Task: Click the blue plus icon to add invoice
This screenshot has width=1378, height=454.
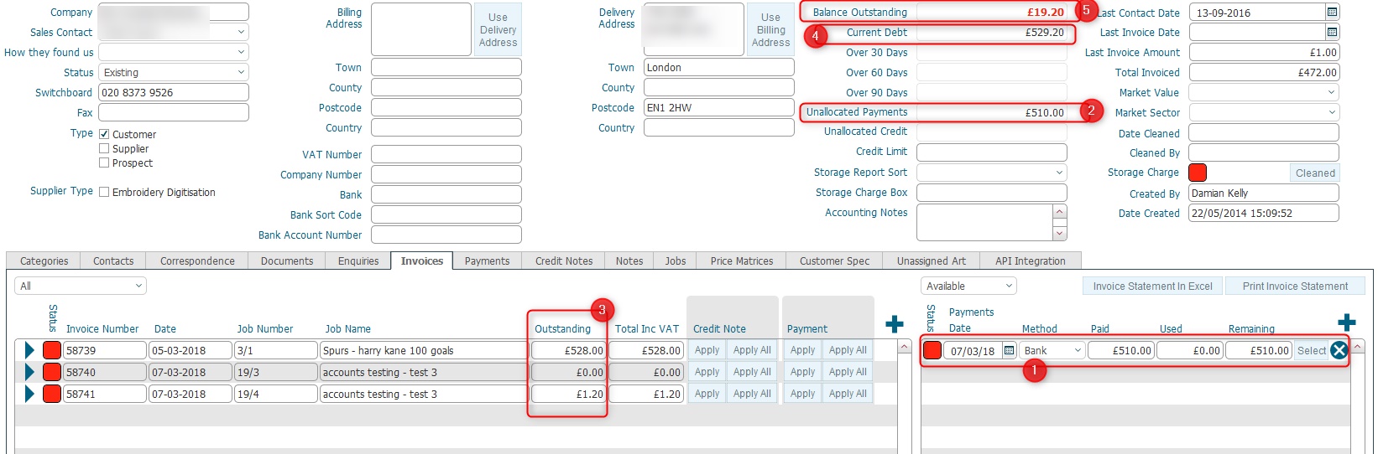Action: (895, 323)
